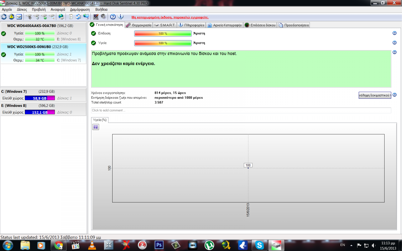Click the Επίδοση 100 % gradient bar
The width and height of the screenshot is (402, 251).
[x=163, y=33]
